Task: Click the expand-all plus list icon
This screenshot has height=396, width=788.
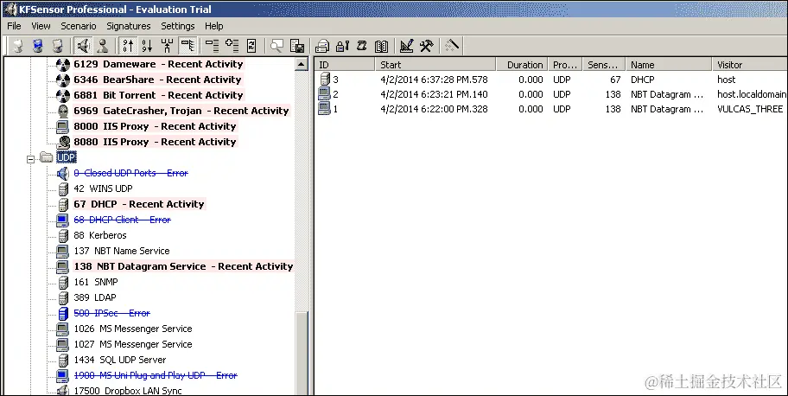Action: click(232, 46)
